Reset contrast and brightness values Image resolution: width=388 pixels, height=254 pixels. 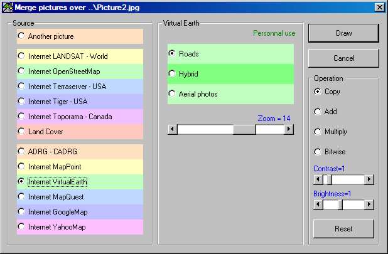tap(343, 229)
